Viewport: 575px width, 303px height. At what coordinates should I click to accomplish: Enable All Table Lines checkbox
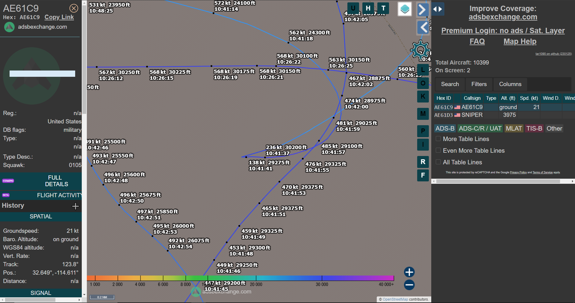[438, 162]
